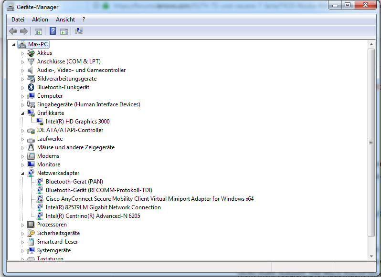Collapse the Netzwerkadapter category
The image size is (381, 277).
pos(22,174)
